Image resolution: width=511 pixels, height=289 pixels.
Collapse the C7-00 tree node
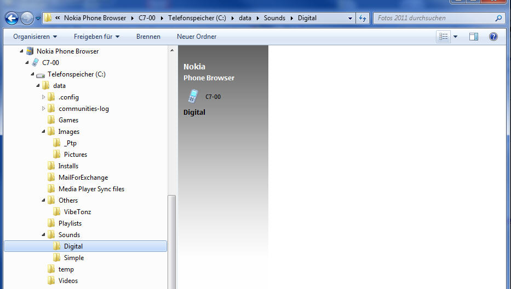pos(27,62)
